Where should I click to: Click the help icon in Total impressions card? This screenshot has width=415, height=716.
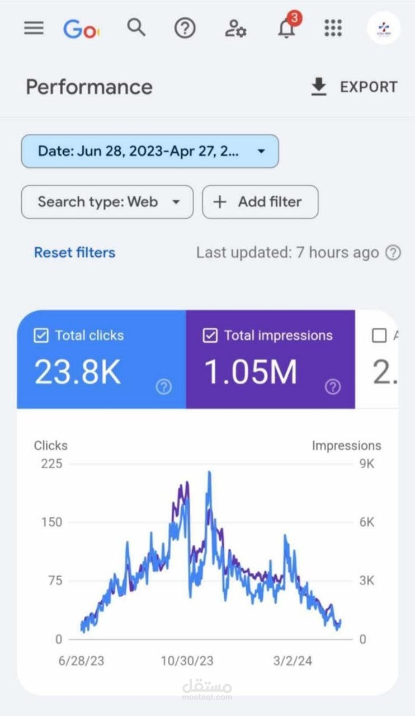333,387
